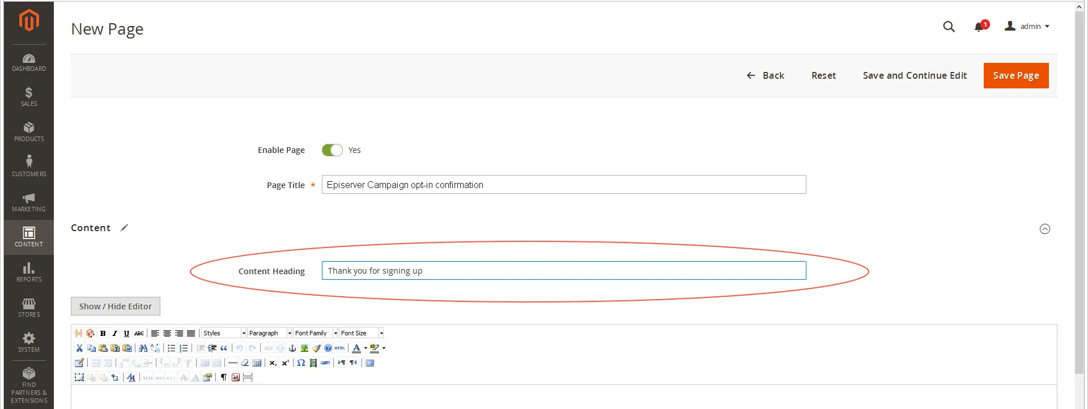Apply current background highlight color
The image size is (1088, 409).
374,348
